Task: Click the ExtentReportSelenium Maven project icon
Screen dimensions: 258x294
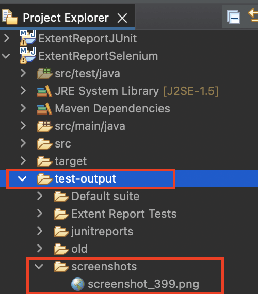Action: 28,56
